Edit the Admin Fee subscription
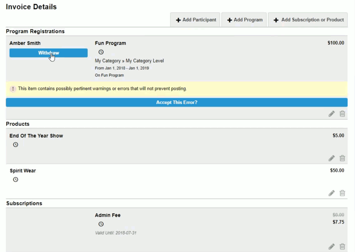355x252 pixels. pos(331,246)
